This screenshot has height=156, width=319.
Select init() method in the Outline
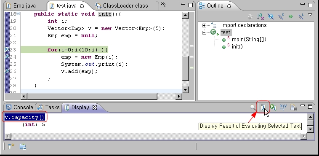pyautogui.click(x=237, y=47)
